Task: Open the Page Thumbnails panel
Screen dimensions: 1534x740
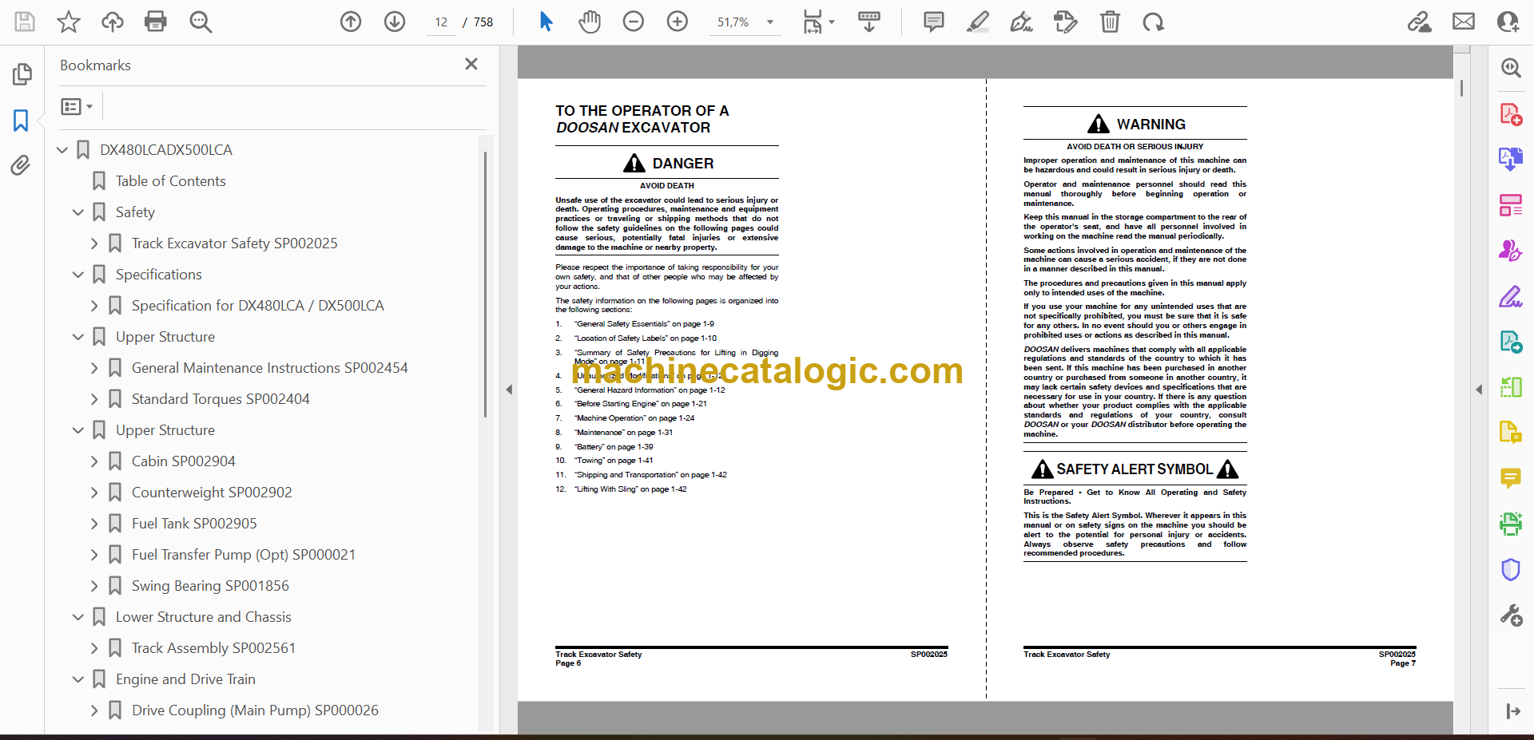Action: click(22, 74)
